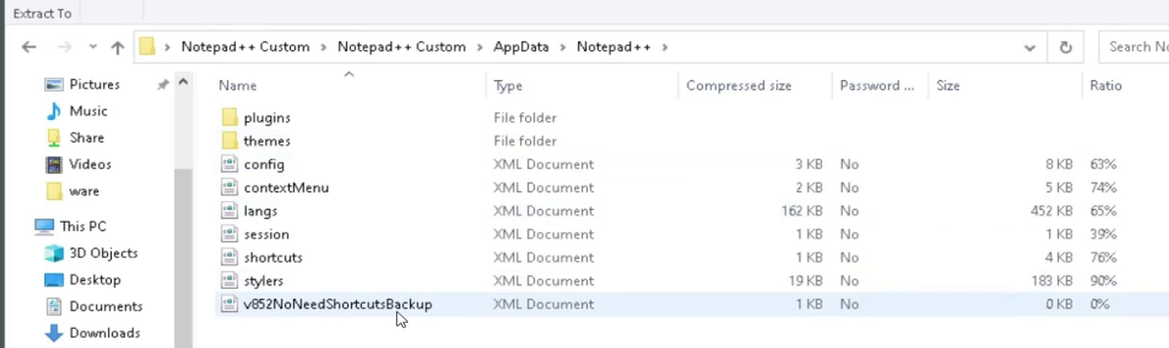Image resolution: width=1169 pixels, height=348 pixels.
Task: Open Pictures in navigation pane
Action: [94, 84]
